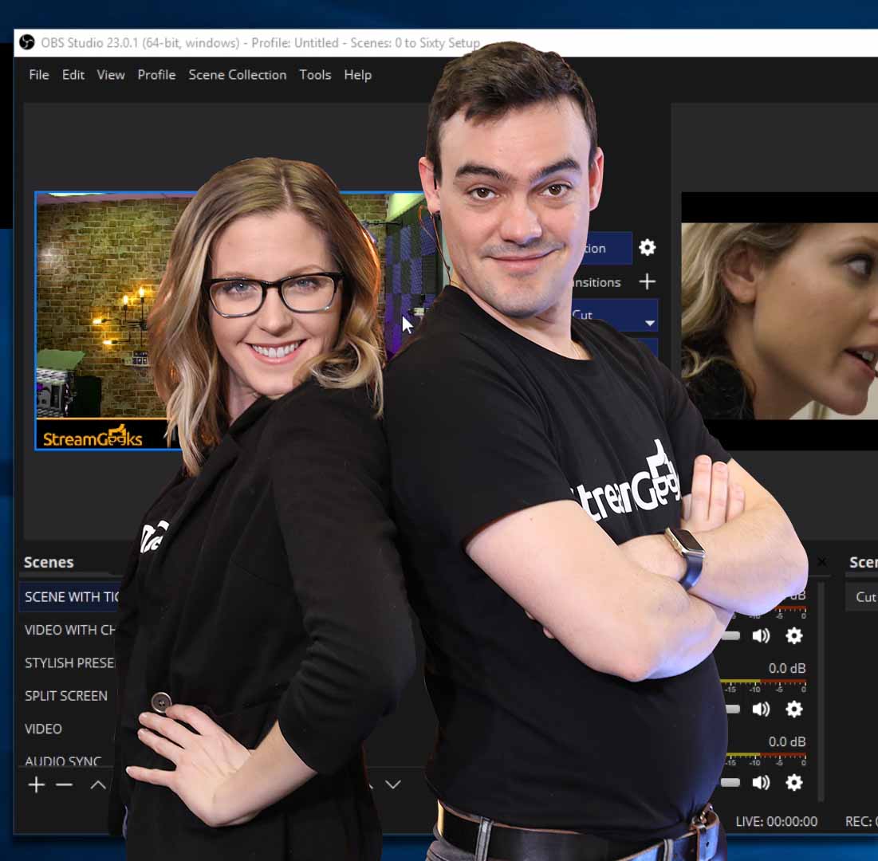Open settings gear of first mixer channel
The height and width of the screenshot is (861, 878).
794,635
